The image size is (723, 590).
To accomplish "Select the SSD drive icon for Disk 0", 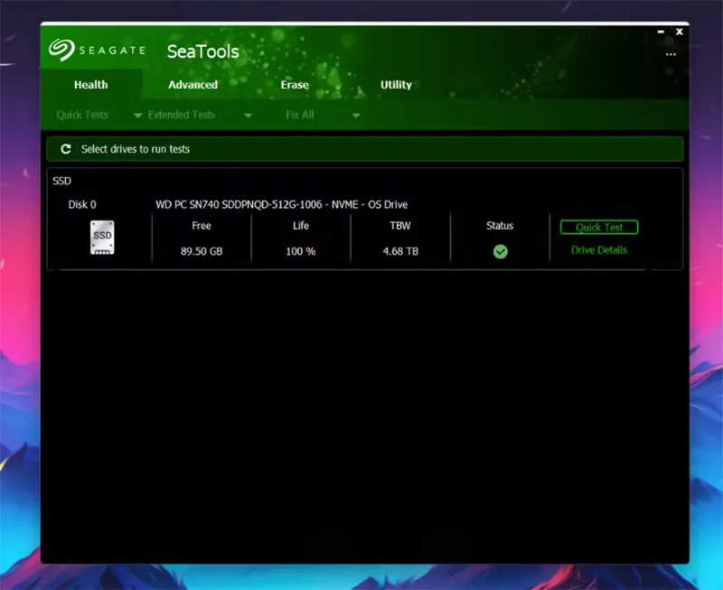I will (103, 237).
